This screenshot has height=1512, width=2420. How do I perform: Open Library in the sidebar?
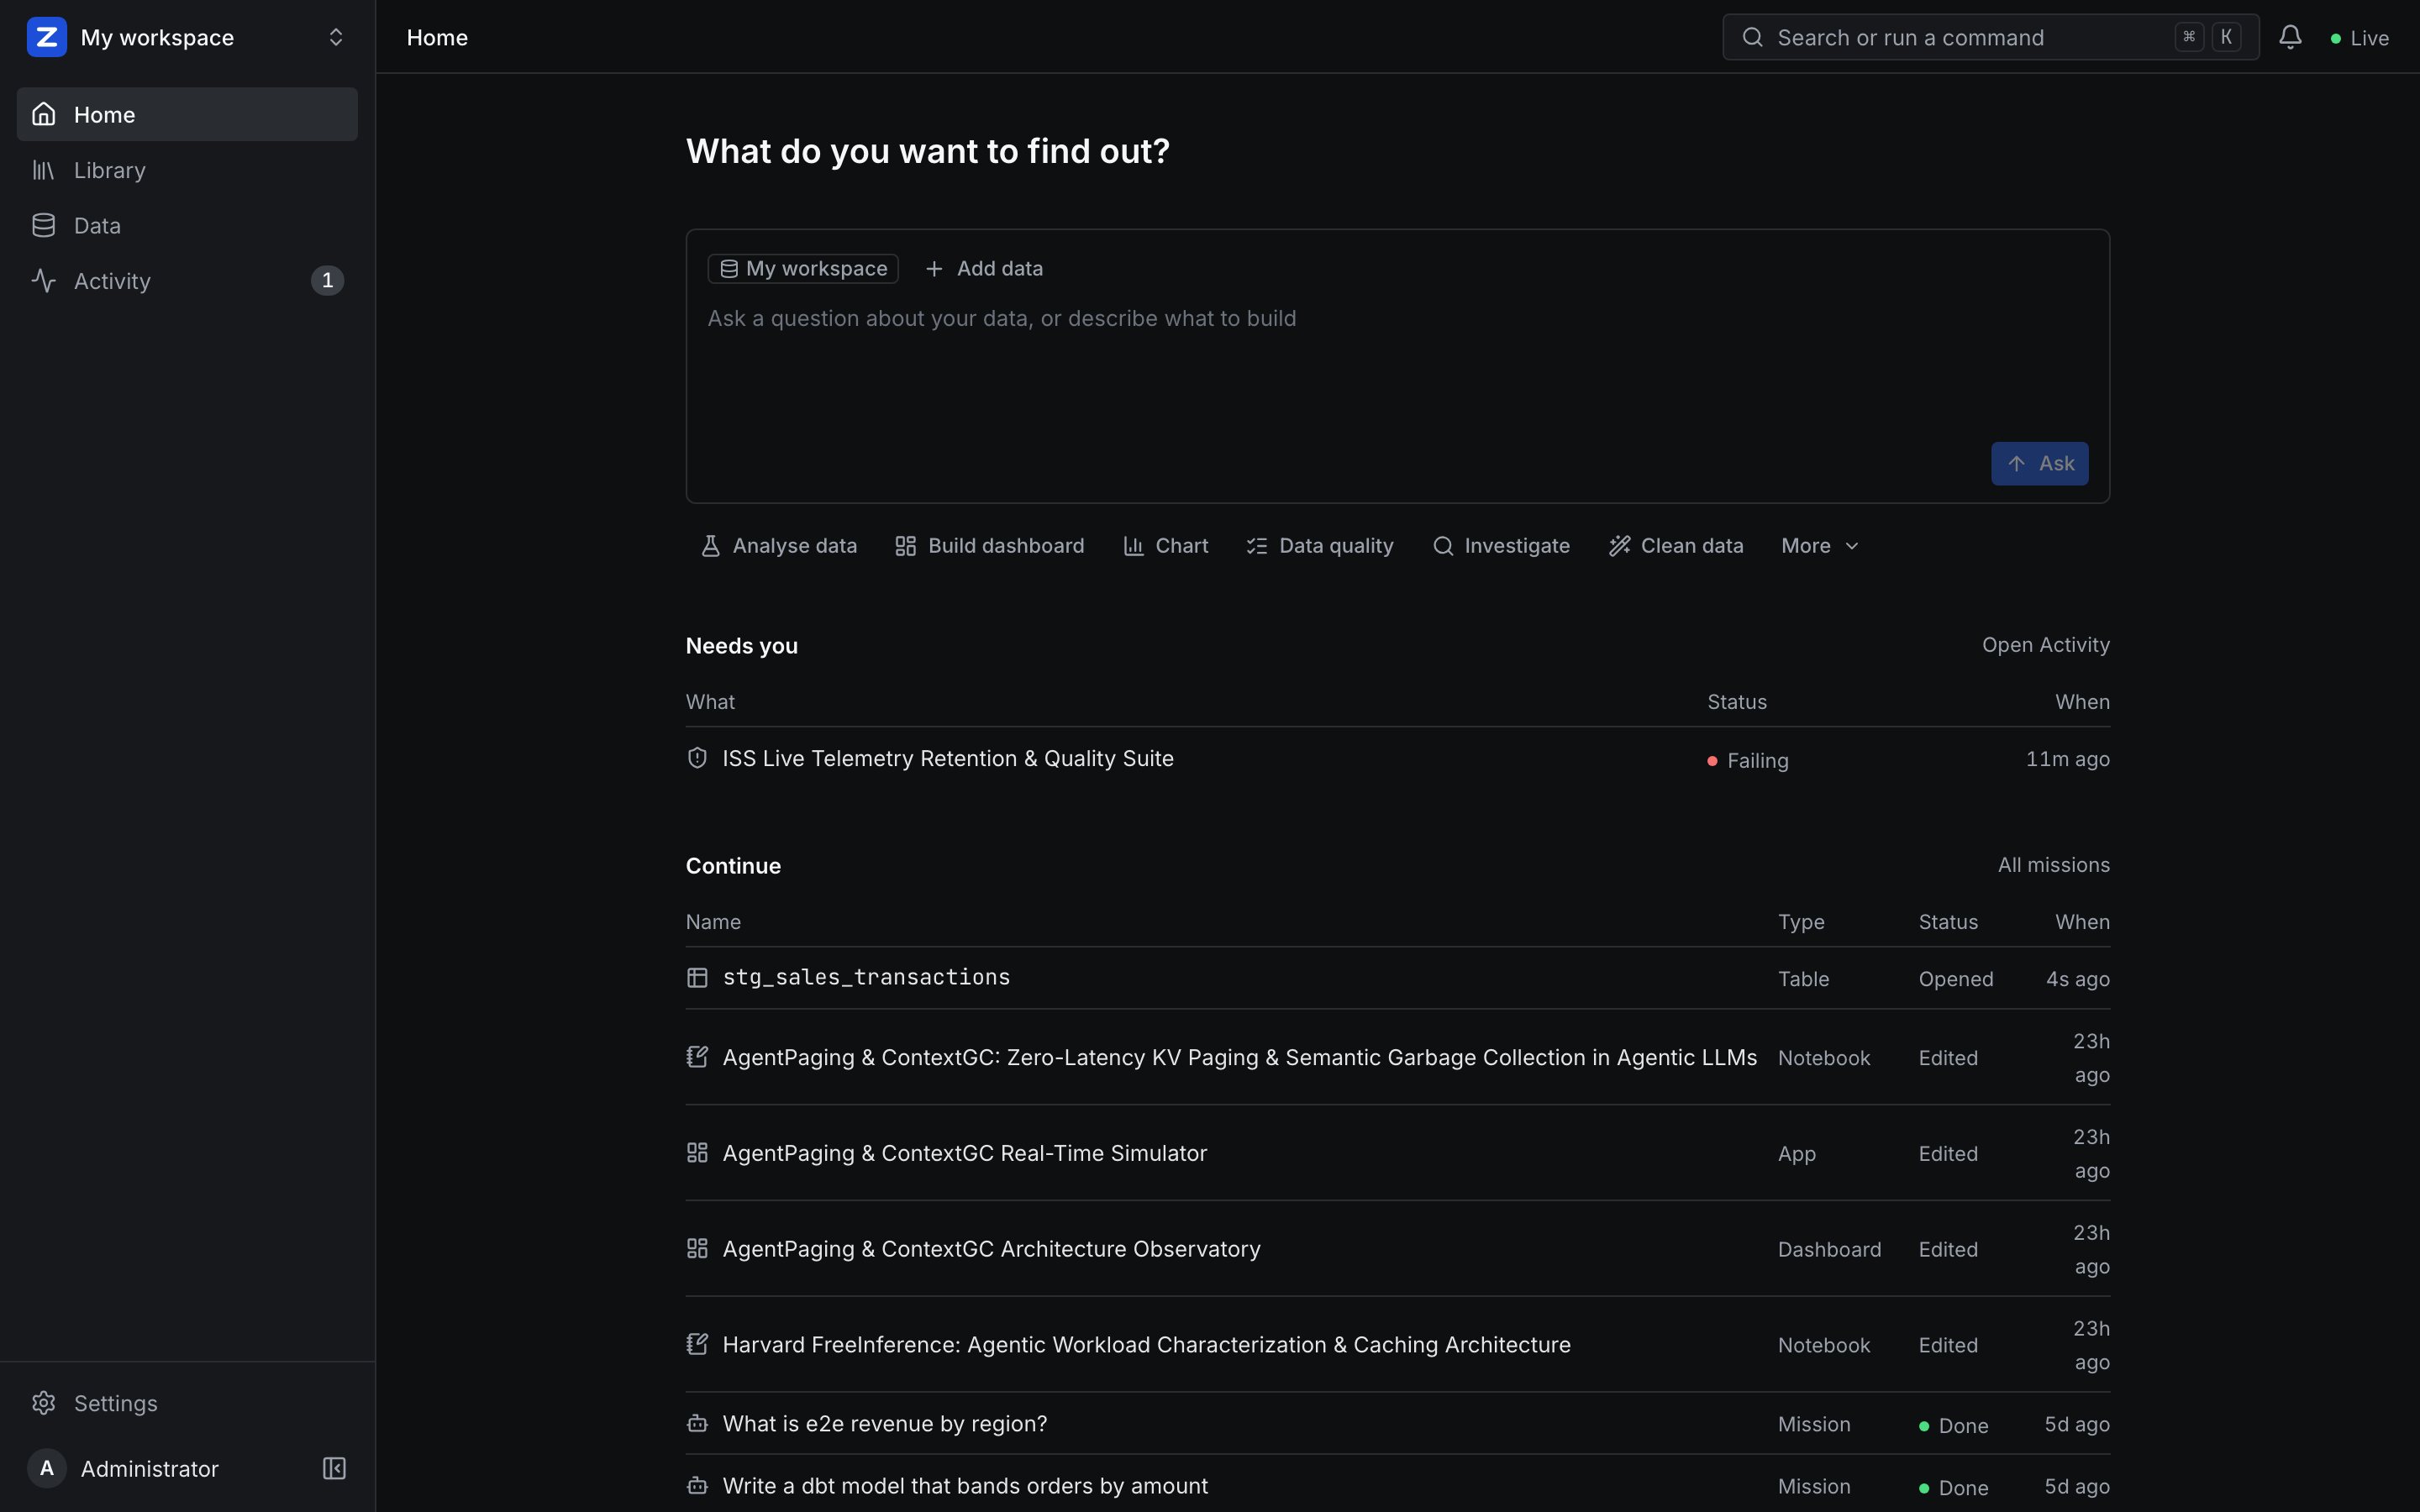point(187,170)
